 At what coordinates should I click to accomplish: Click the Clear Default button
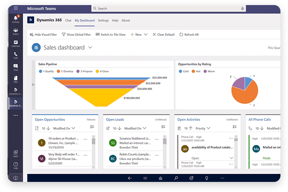coord(163,35)
